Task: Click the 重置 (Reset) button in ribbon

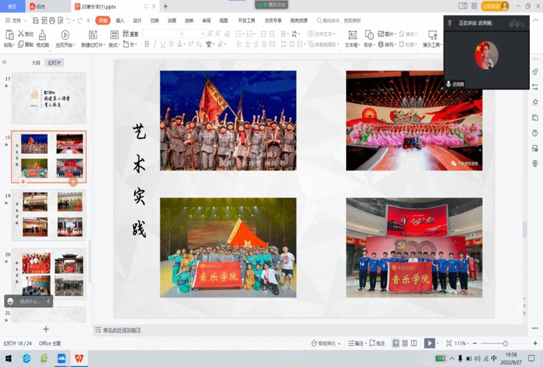Action: pyautogui.click(x=131, y=34)
